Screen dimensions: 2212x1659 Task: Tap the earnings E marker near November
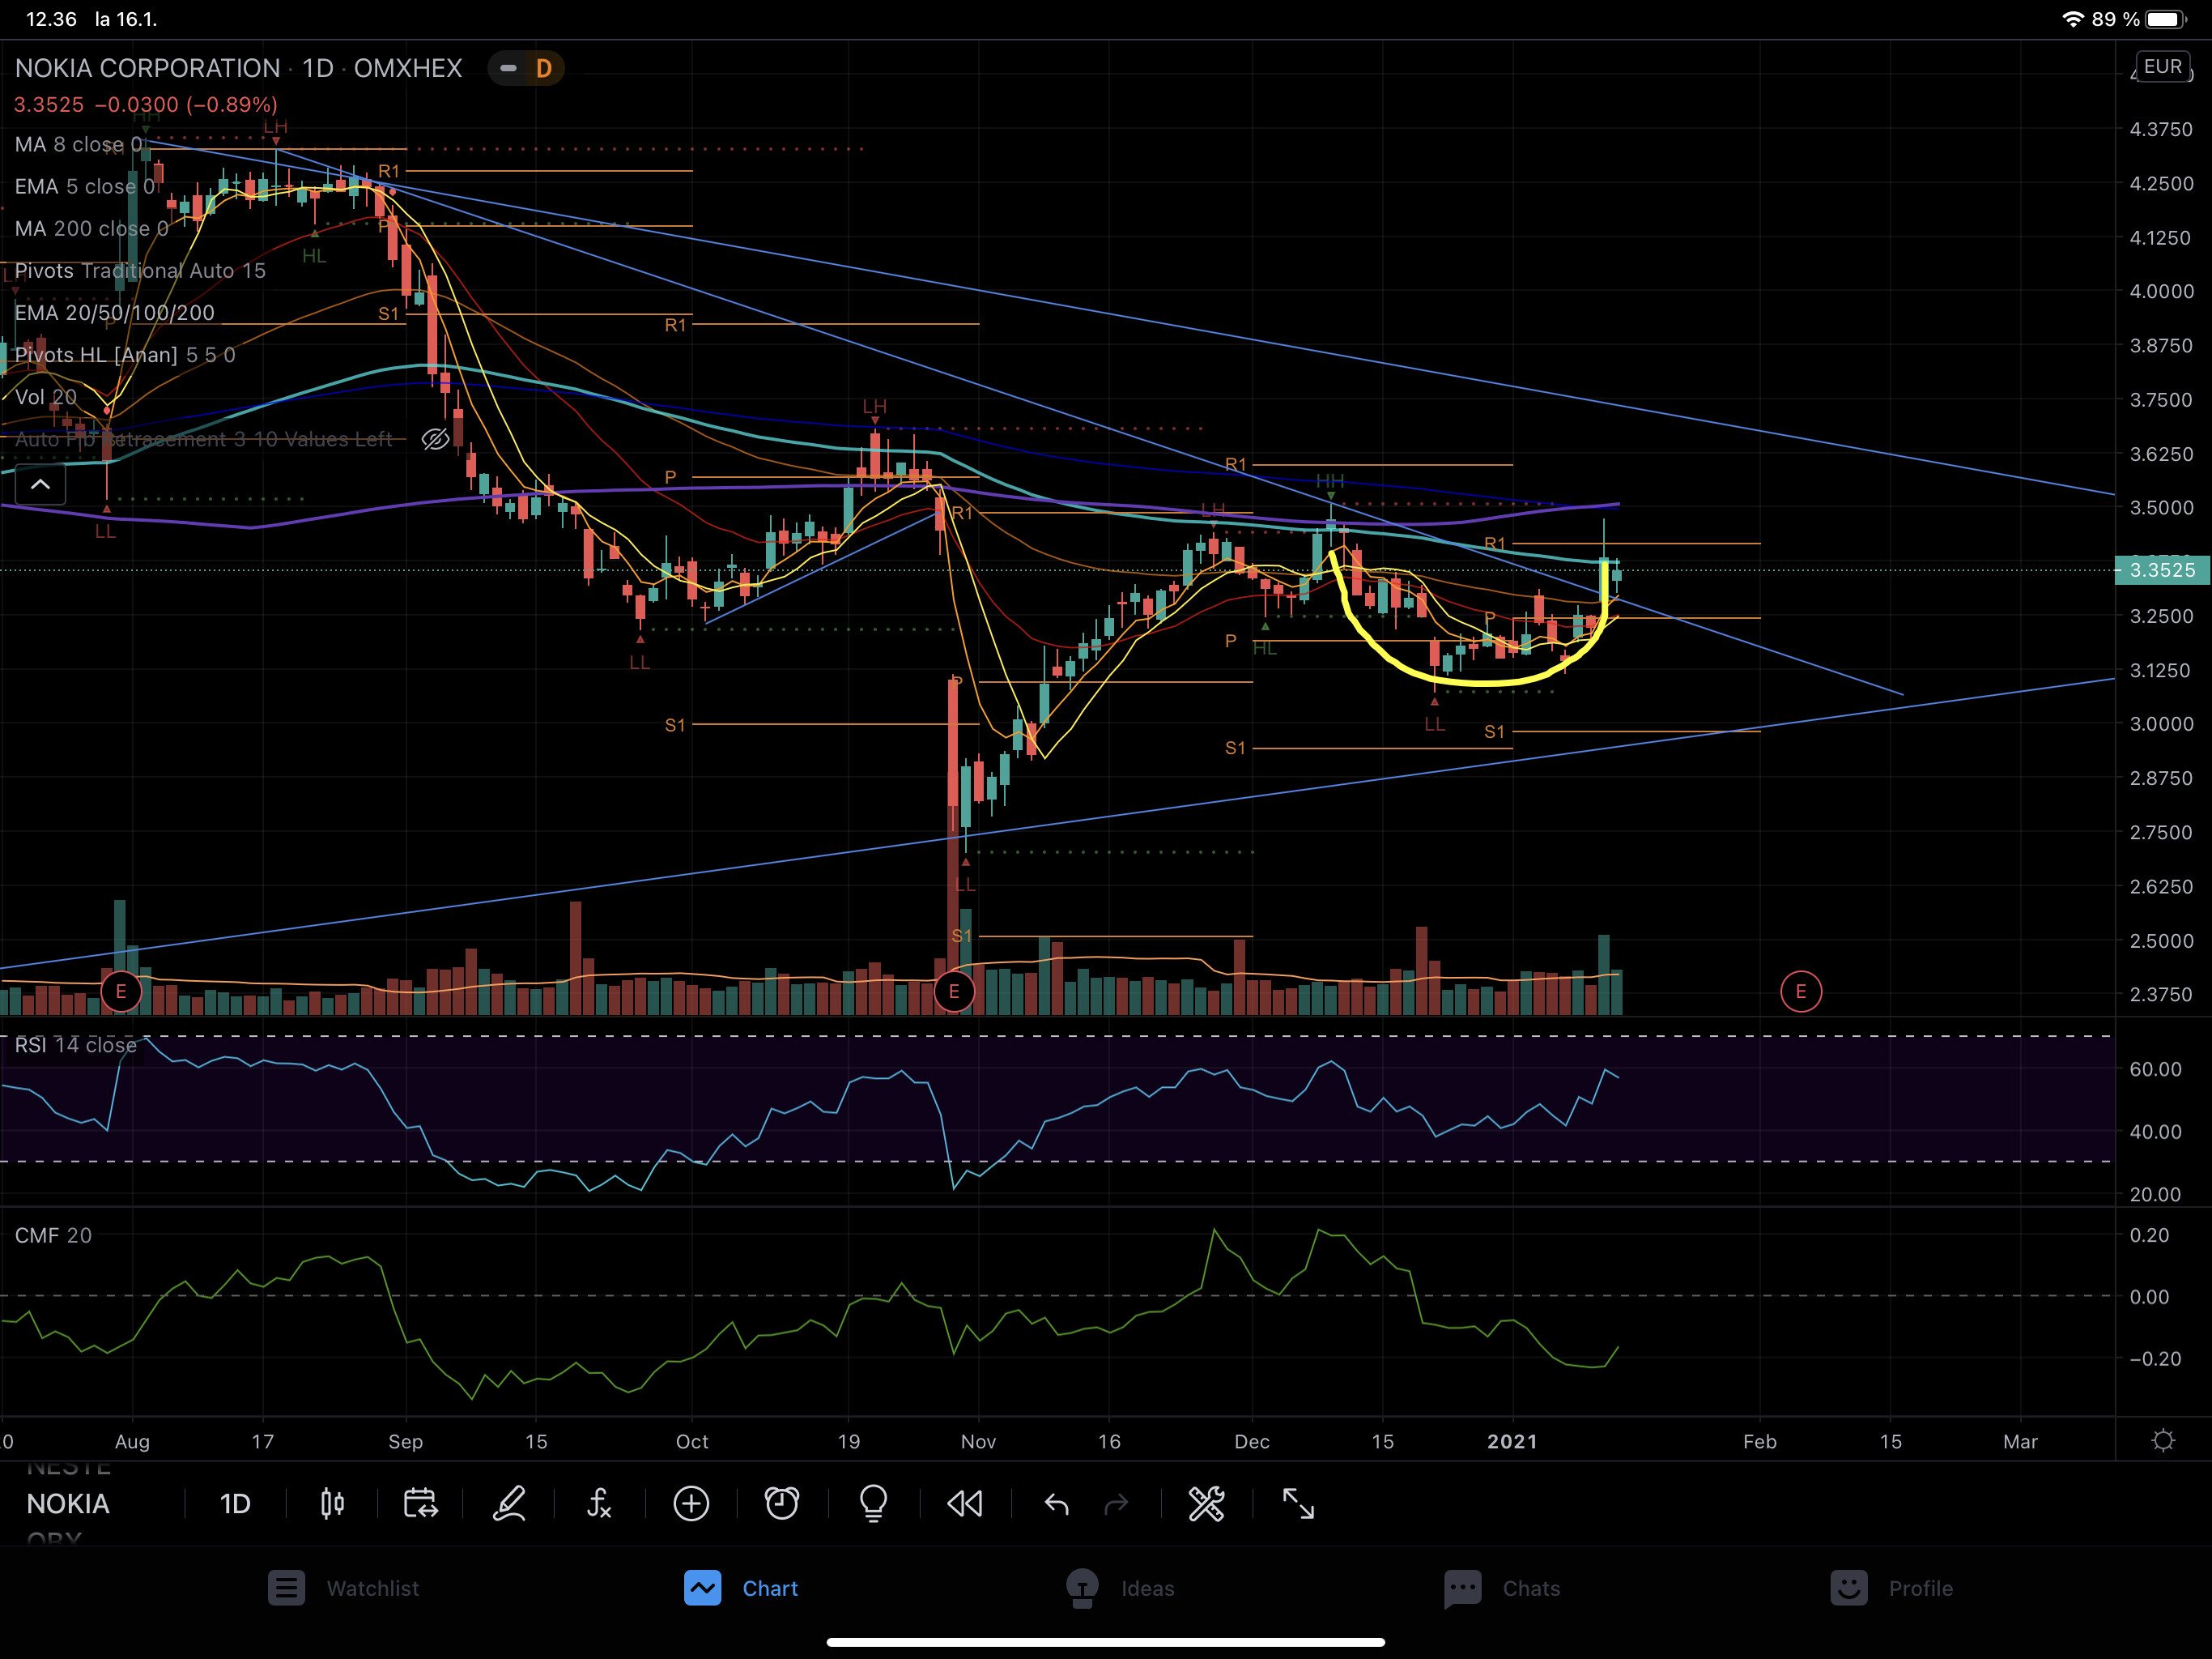click(954, 992)
